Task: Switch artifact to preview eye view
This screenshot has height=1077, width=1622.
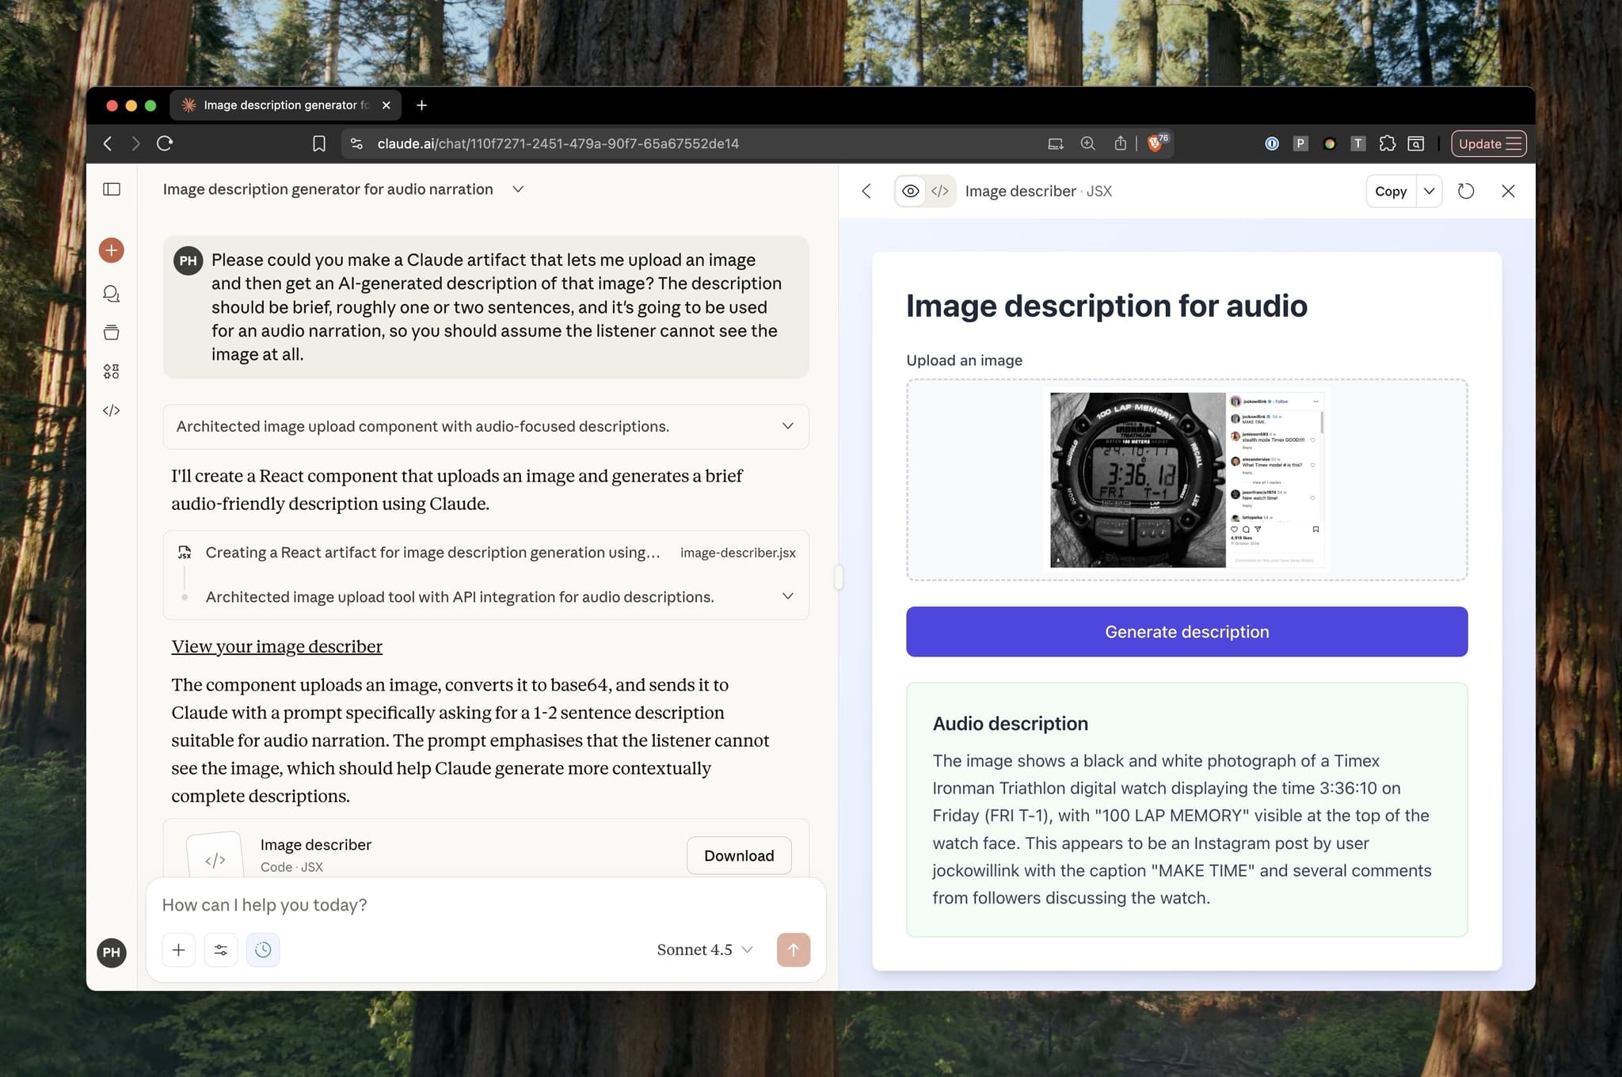Action: 911,191
